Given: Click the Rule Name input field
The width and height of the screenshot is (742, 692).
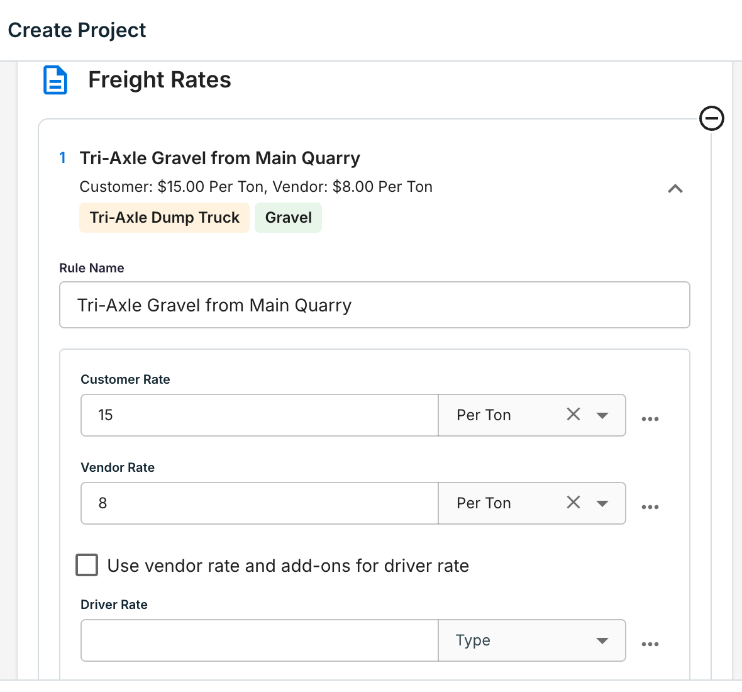Looking at the screenshot, I should 374,305.
